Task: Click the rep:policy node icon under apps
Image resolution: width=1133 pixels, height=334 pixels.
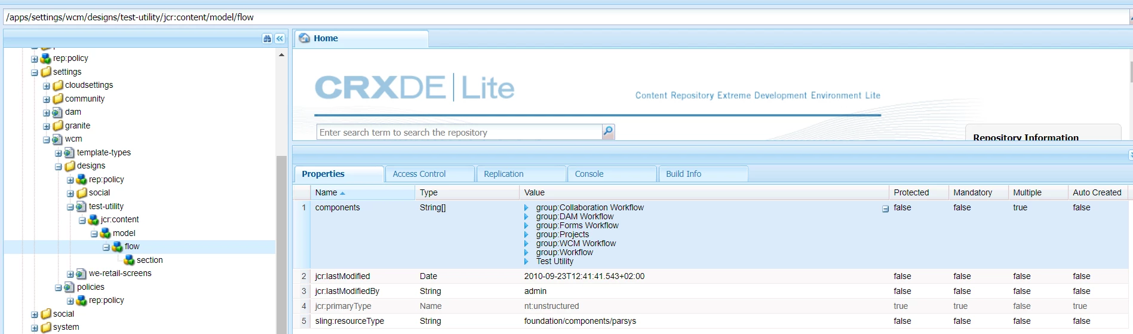Action: click(46, 59)
